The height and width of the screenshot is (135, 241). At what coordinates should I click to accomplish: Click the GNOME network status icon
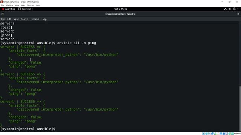click(225, 9)
